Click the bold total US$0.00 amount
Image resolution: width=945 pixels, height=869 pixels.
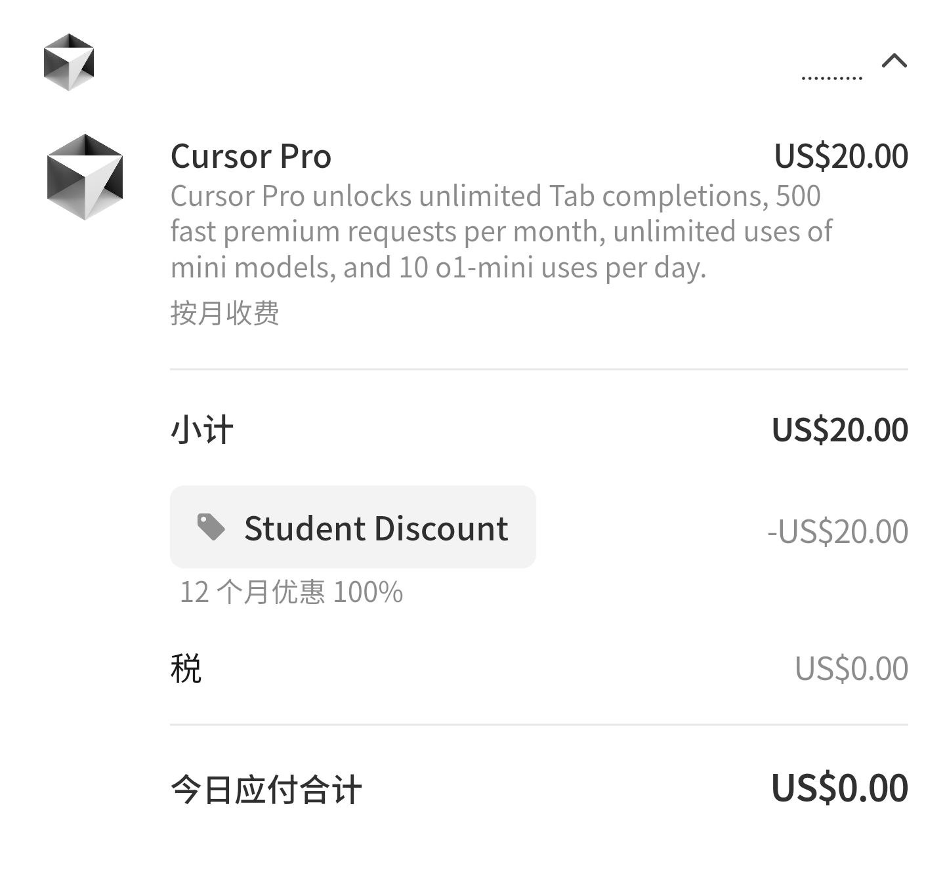click(839, 788)
